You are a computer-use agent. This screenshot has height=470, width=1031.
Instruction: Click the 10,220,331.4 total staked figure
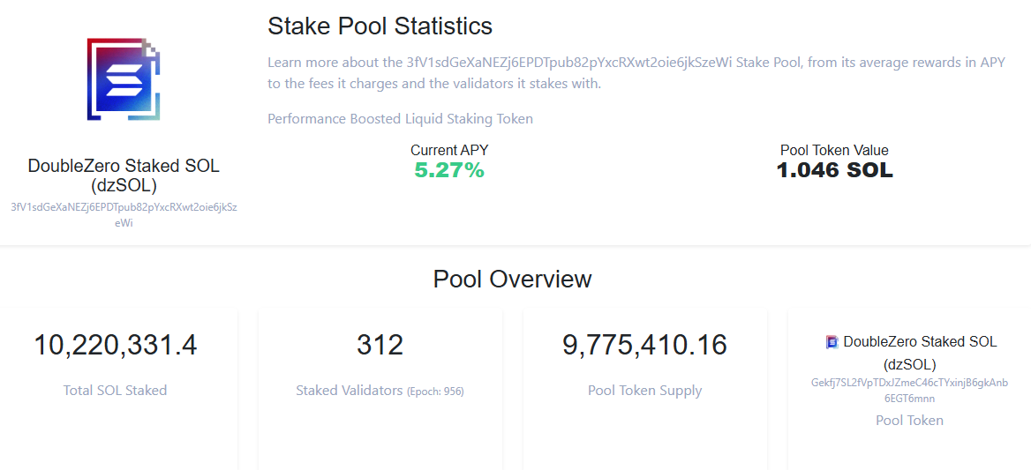(116, 346)
